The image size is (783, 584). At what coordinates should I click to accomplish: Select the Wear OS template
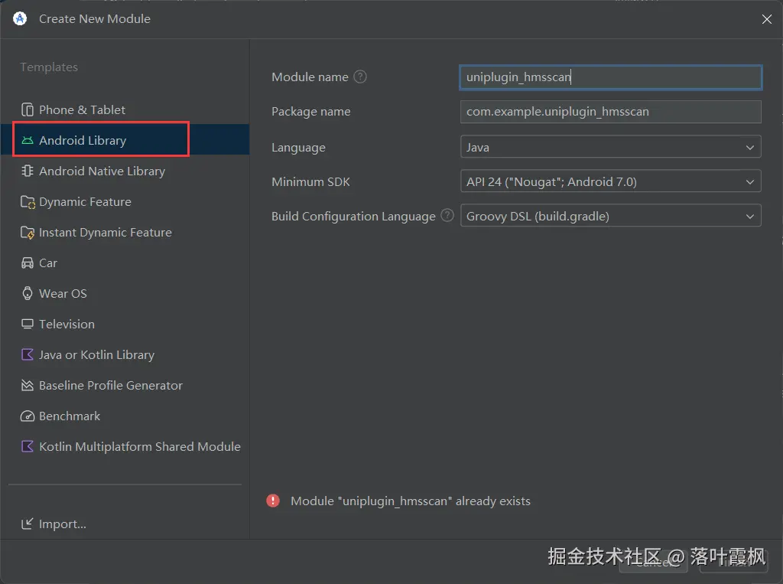pos(125,293)
